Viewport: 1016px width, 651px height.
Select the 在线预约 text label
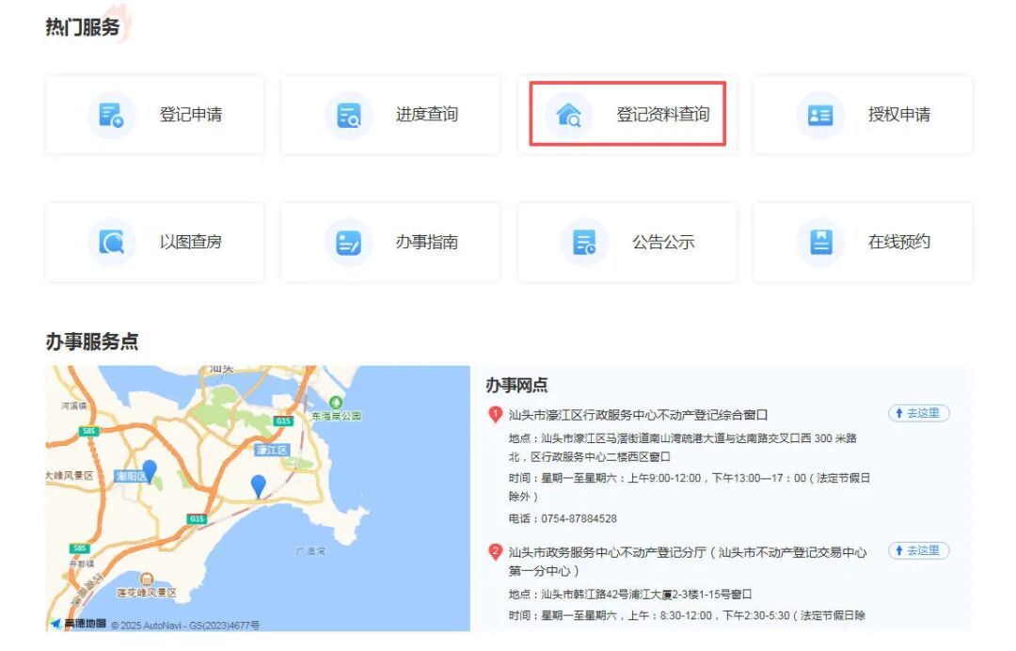(899, 243)
